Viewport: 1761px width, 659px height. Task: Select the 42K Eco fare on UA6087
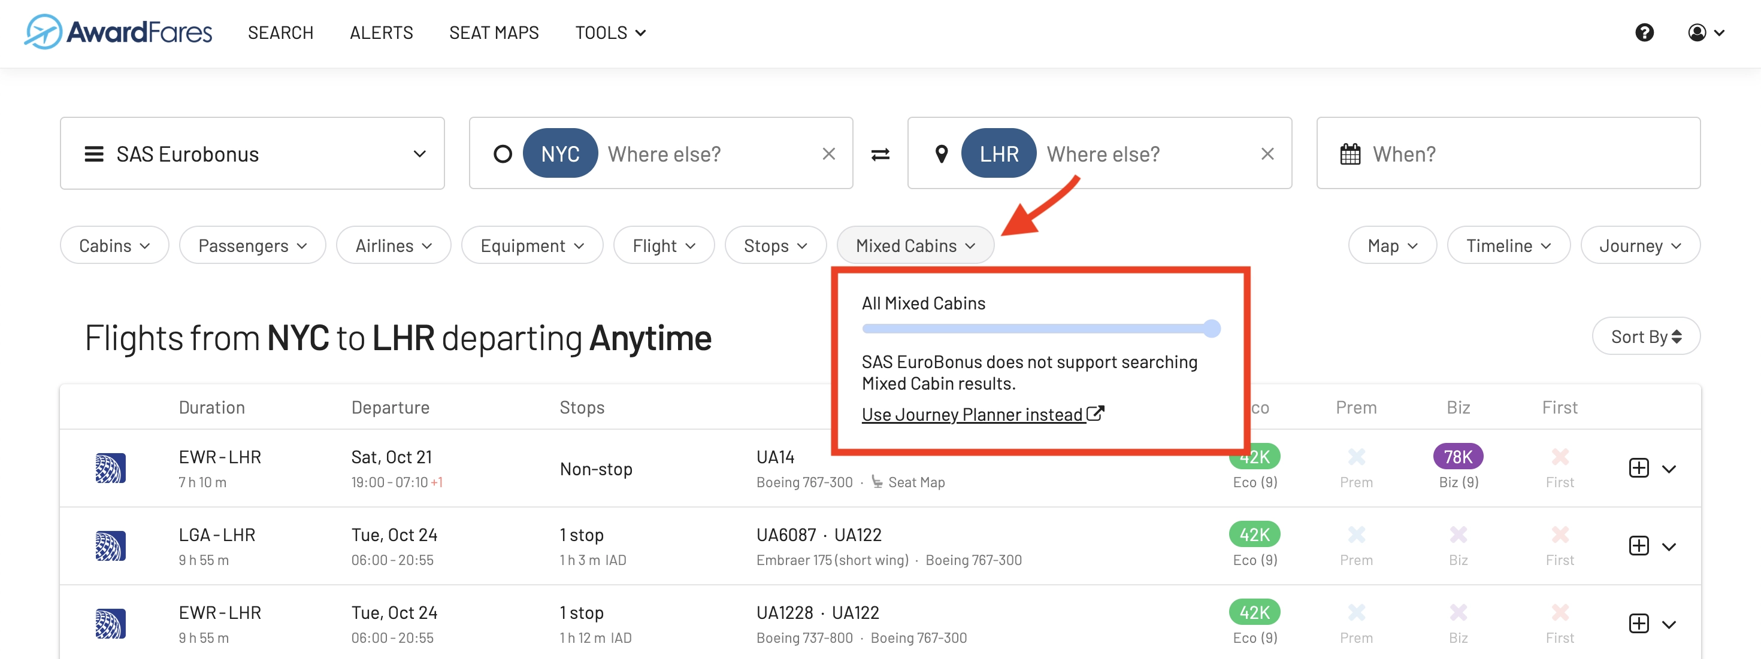click(x=1254, y=534)
